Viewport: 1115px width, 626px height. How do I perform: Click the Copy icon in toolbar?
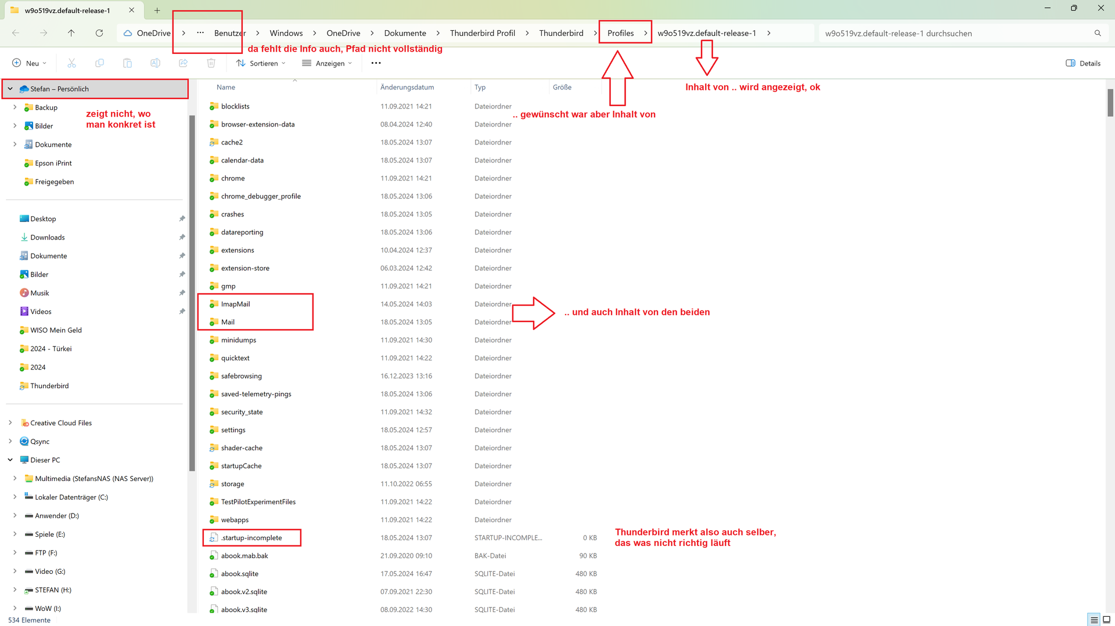point(99,63)
